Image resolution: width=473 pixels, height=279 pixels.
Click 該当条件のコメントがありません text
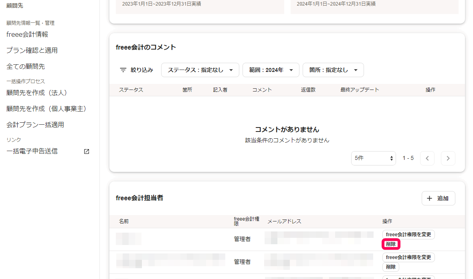287,140
